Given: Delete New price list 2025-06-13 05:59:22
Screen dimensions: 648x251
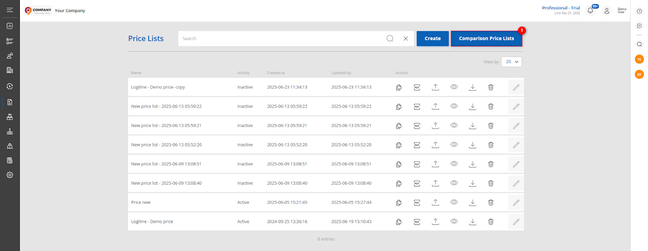Looking at the screenshot, I should pos(490,106).
